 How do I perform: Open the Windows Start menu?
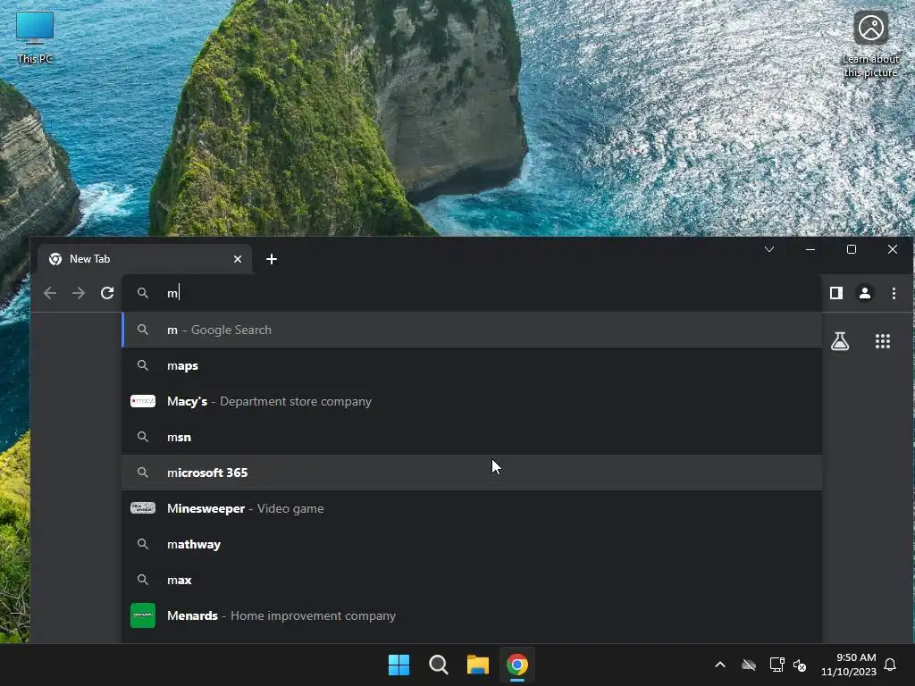pyautogui.click(x=399, y=665)
